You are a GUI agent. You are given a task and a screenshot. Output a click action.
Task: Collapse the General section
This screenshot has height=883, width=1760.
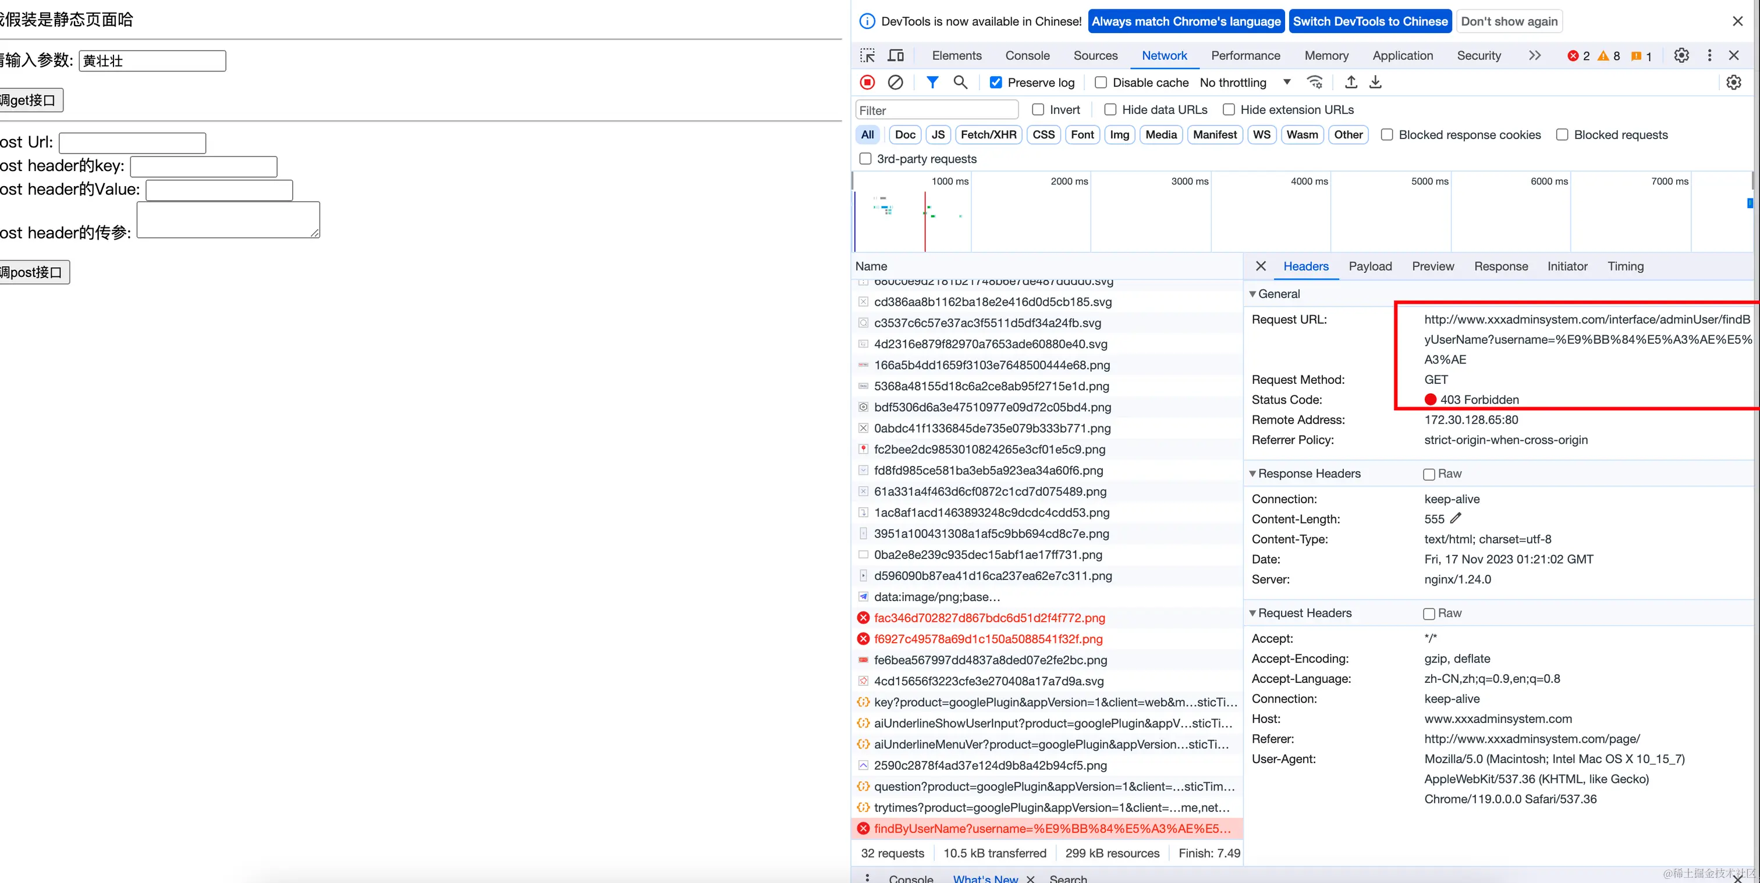tap(1253, 294)
